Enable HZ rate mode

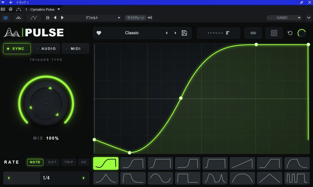[83, 162]
